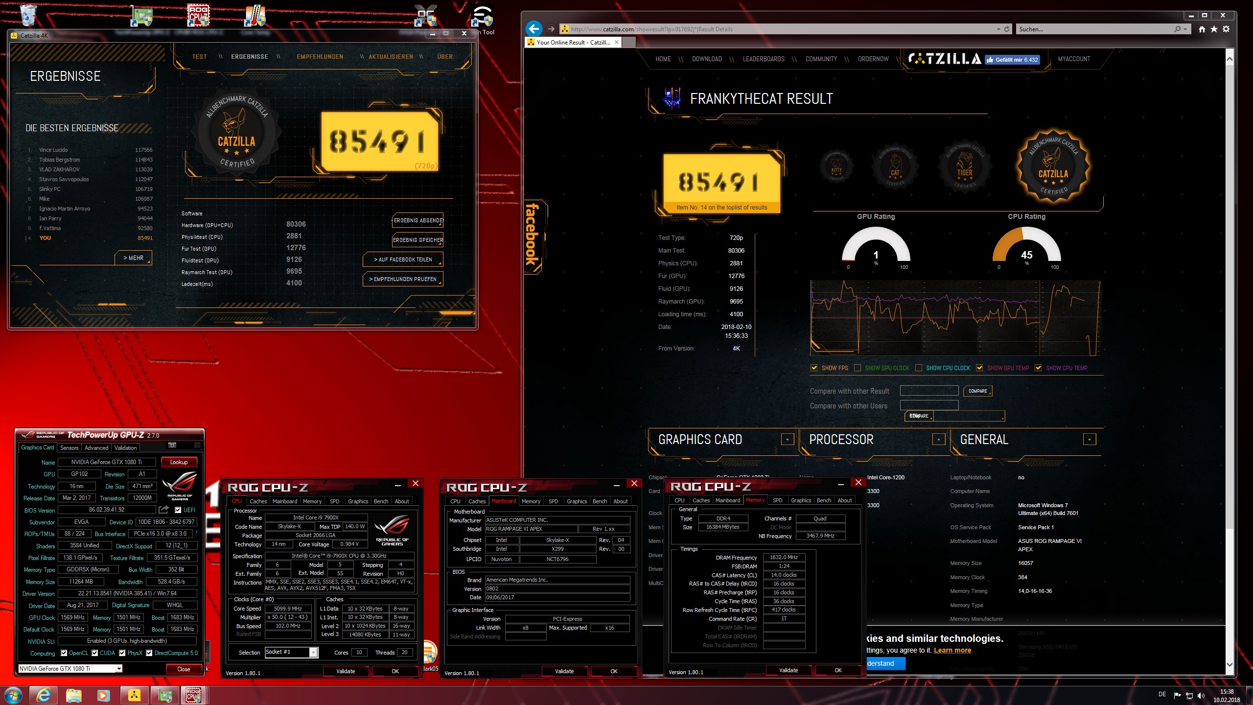Click the browser back arrow button
Screen dimensions: 1253x705
(534, 29)
